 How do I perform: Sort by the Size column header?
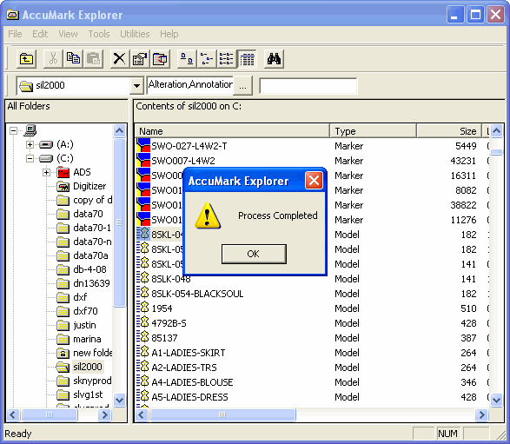click(x=449, y=131)
